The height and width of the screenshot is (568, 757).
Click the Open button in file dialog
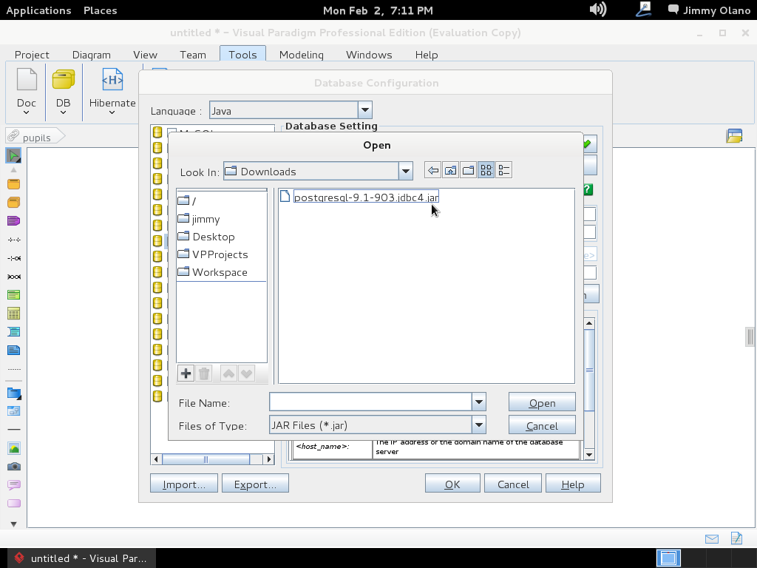point(542,403)
